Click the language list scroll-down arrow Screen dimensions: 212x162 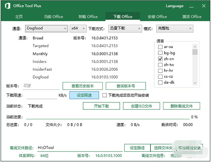(195, 83)
